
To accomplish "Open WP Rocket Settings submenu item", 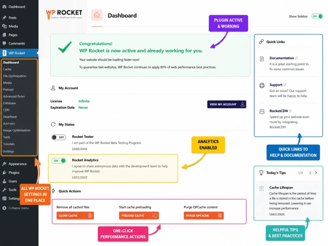I will (x=9, y=151).
